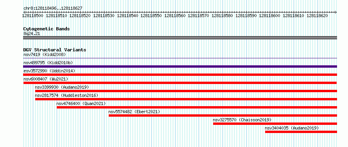Select the nsv5574482 red variant bar

[x=223, y=115]
